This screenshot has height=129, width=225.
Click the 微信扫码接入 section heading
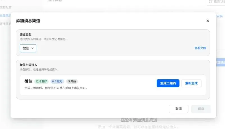(x=28, y=65)
